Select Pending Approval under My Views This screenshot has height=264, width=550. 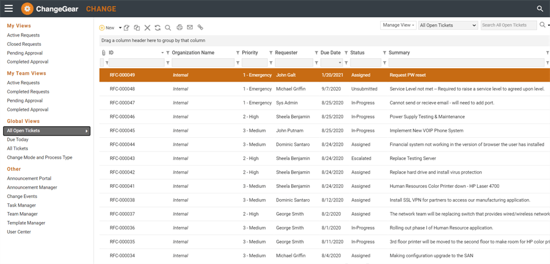pyautogui.click(x=25, y=53)
